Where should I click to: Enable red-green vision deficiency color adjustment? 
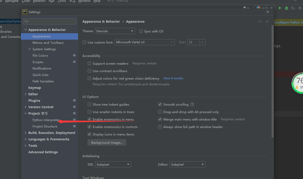click(89, 78)
